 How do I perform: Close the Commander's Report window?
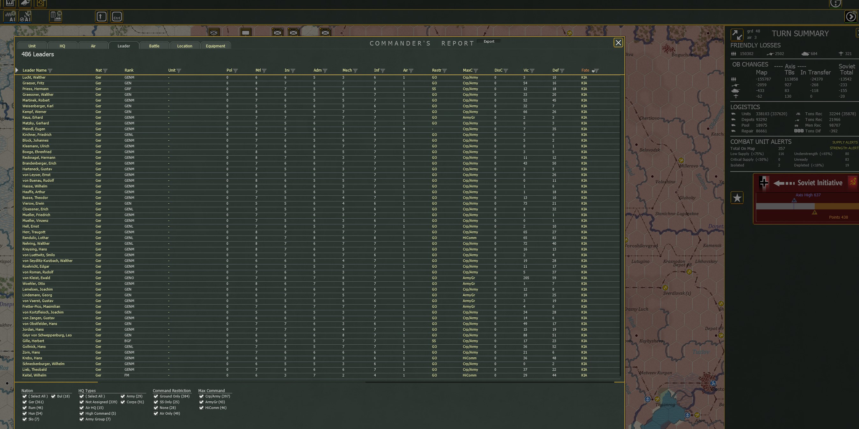pos(618,43)
